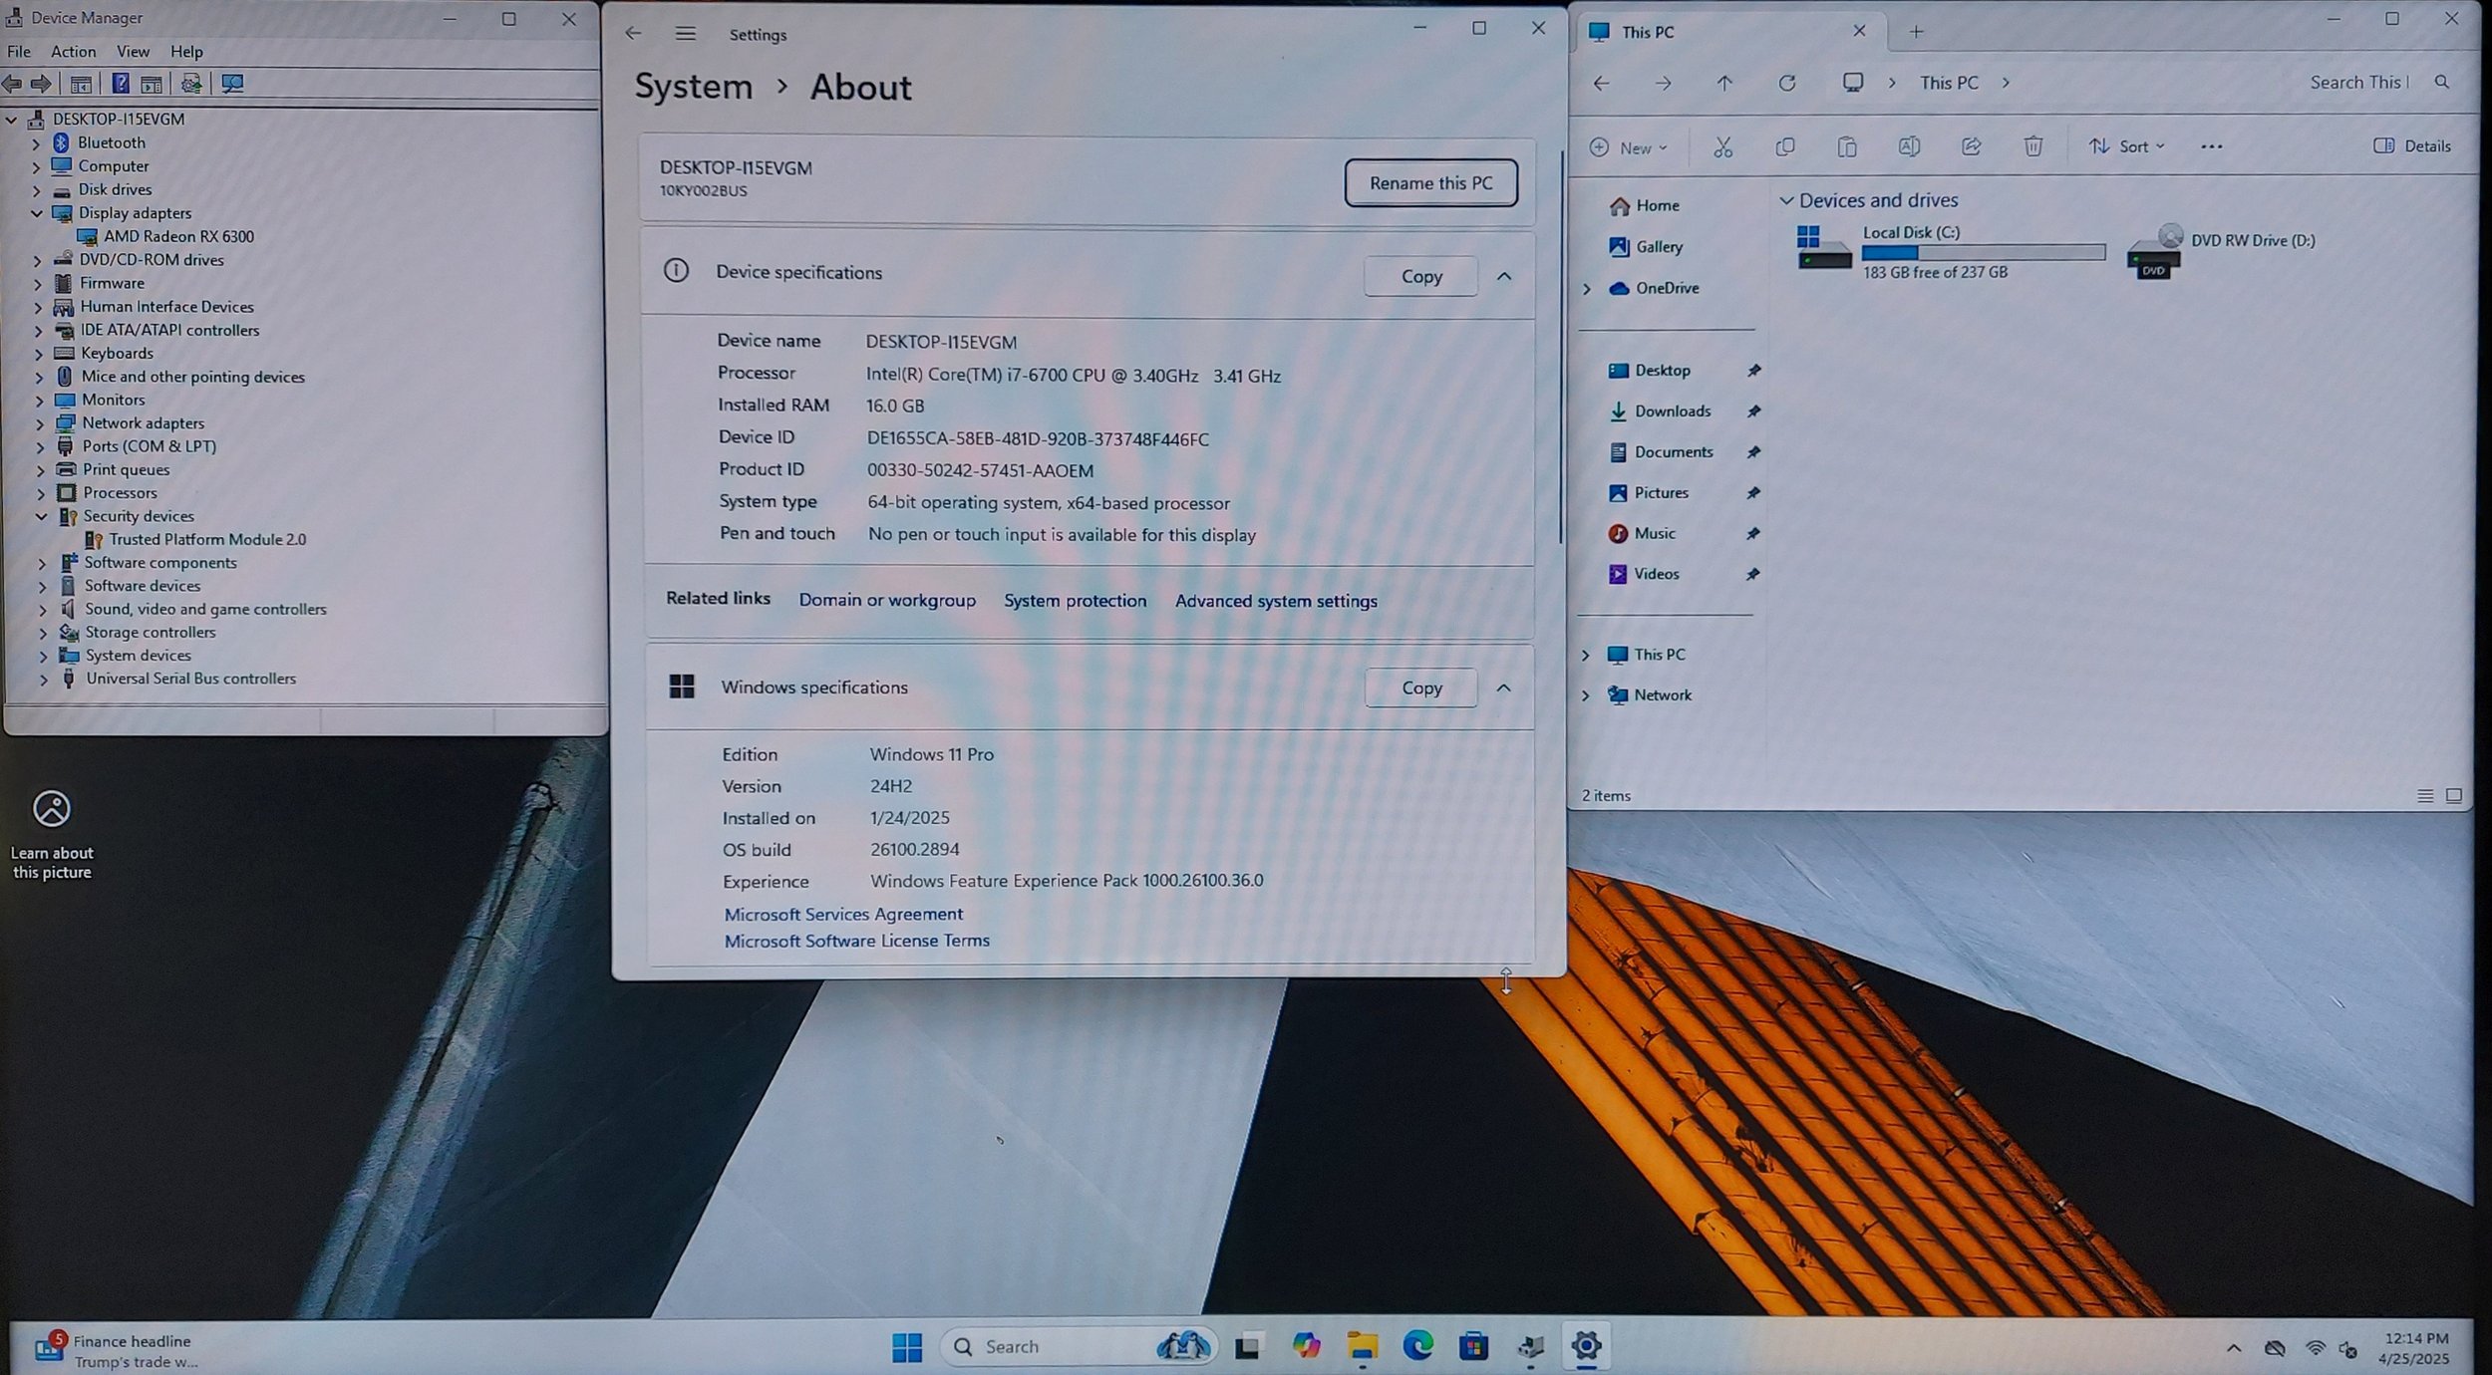The image size is (2492, 1375).
Task: Click the Paste icon in This PC toolbar
Action: point(1846,147)
